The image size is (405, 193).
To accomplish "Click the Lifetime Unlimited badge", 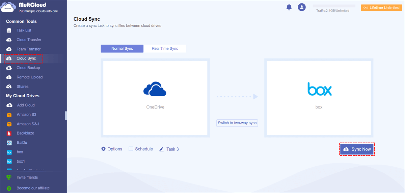I will point(381,7).
